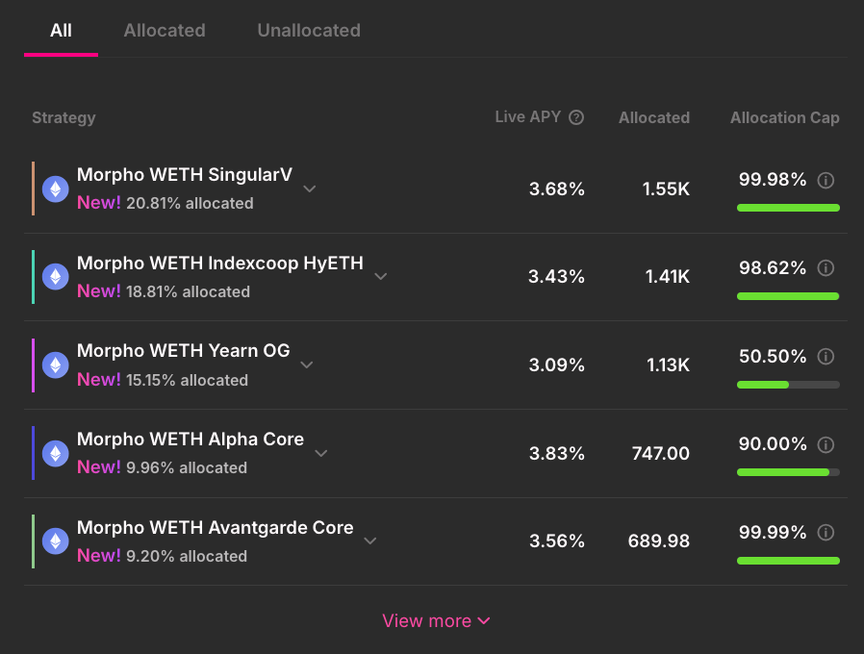
Task: Click the 18.81% allocated label
Action: pos(188,291)
